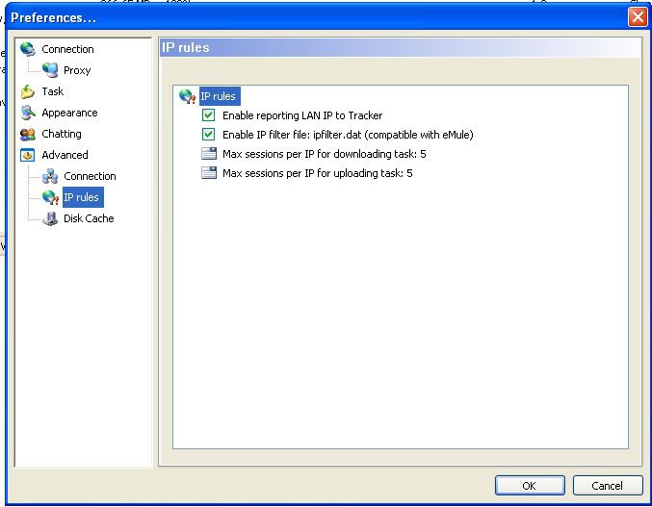Select Max sessions per IP for downloading
652x507 pixels.
point(324,154)
